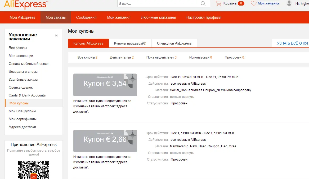This screenshot has width=309, height=179.
Task: Collapse the Управление заказами section
Action: [x=57, y=36]
